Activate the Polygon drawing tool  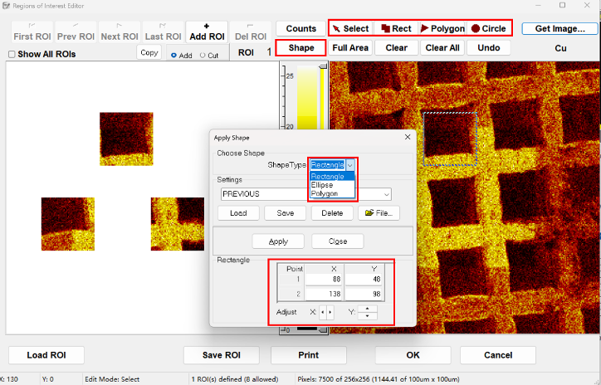coord(442,28)
